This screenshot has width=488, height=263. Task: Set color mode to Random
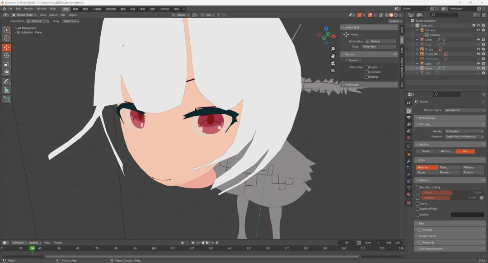(x=450, y=173)
